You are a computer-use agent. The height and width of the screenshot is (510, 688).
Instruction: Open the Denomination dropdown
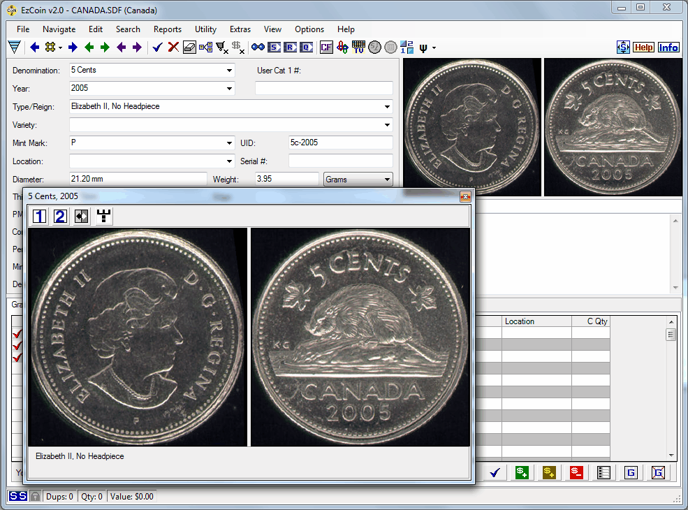click(x=229, y=71)
